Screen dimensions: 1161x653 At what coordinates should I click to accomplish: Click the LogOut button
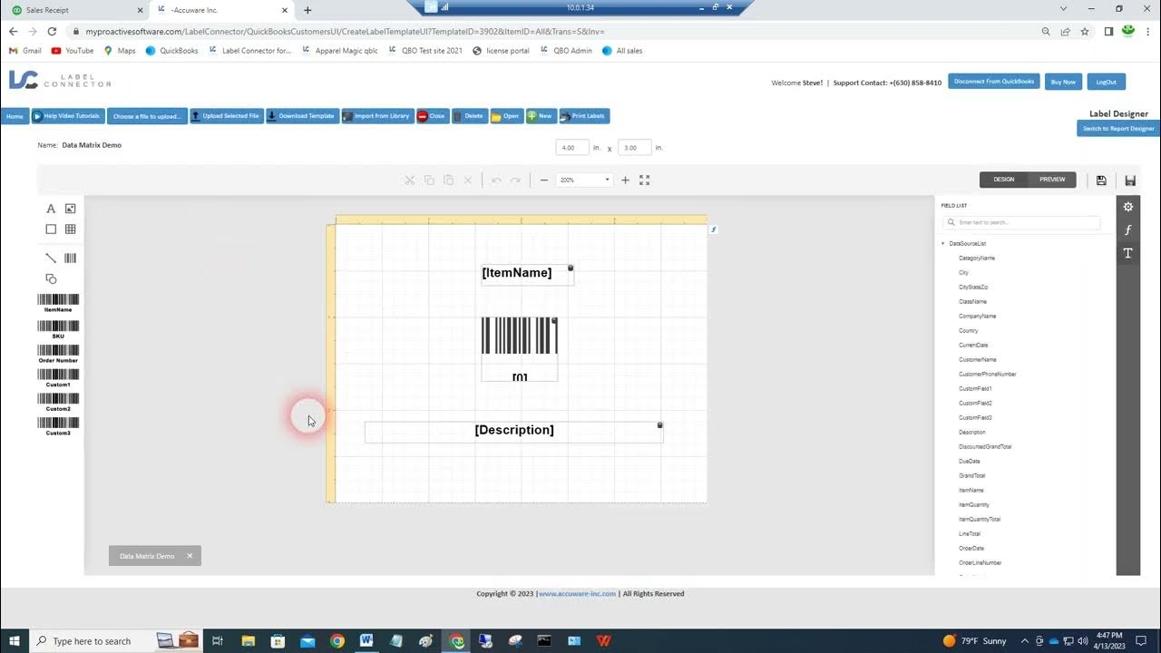(1106, 82)
